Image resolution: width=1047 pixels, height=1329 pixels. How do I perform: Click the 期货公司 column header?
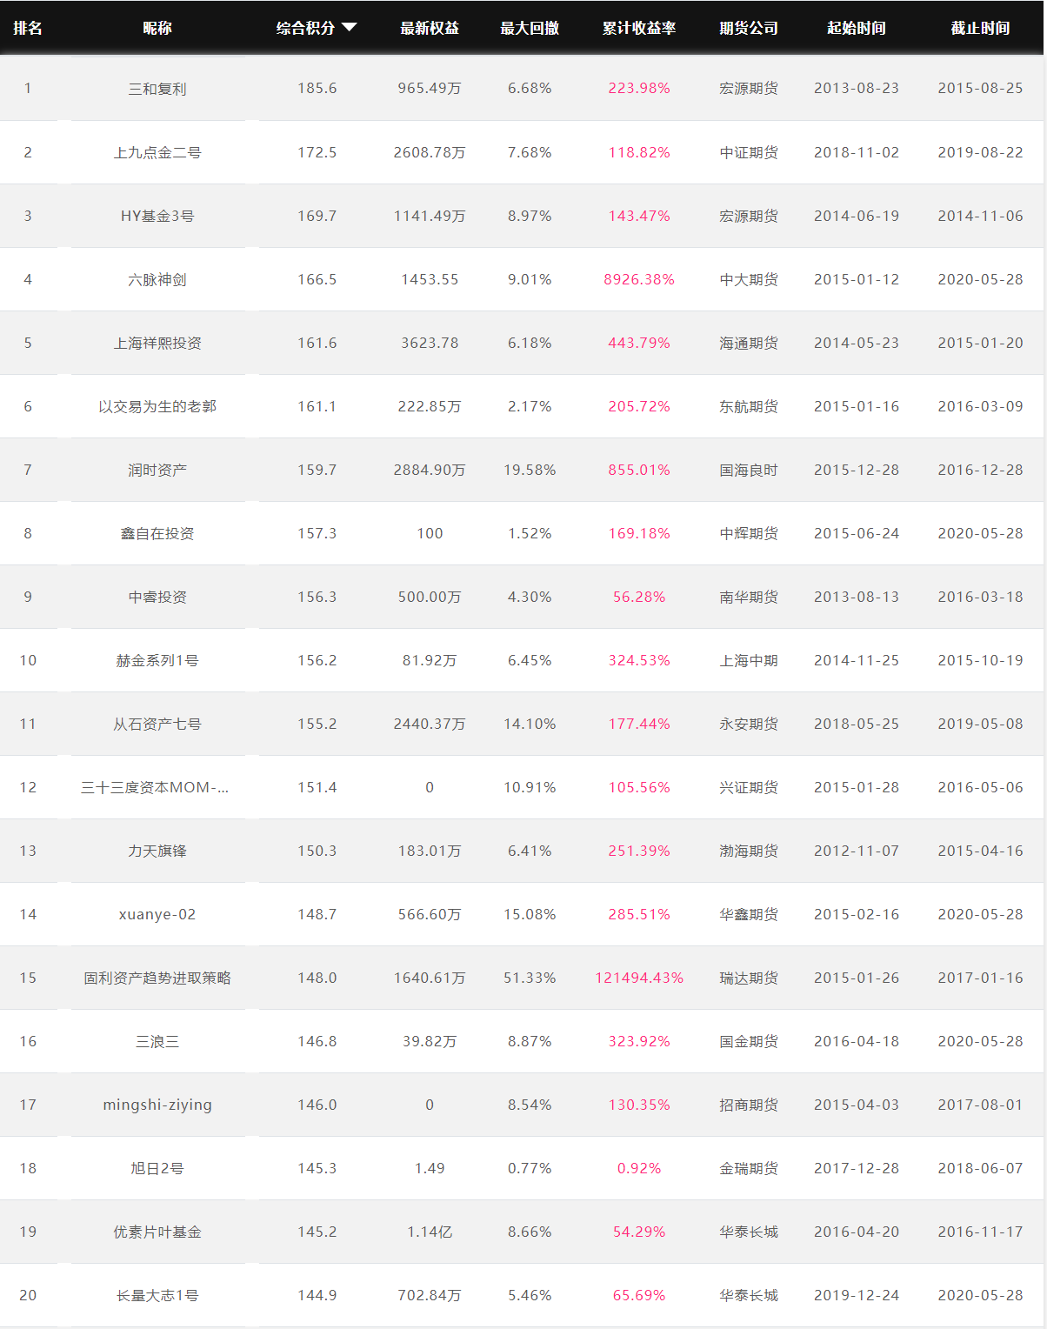point(749,28)
